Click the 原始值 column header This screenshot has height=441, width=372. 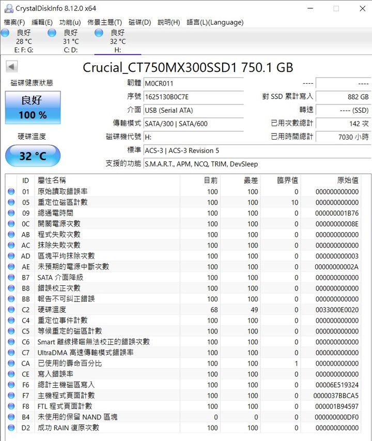[x=331, y=180]
